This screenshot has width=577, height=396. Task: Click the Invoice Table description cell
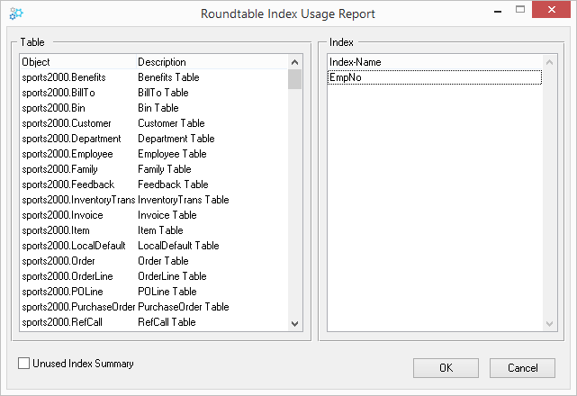point(167,215)
